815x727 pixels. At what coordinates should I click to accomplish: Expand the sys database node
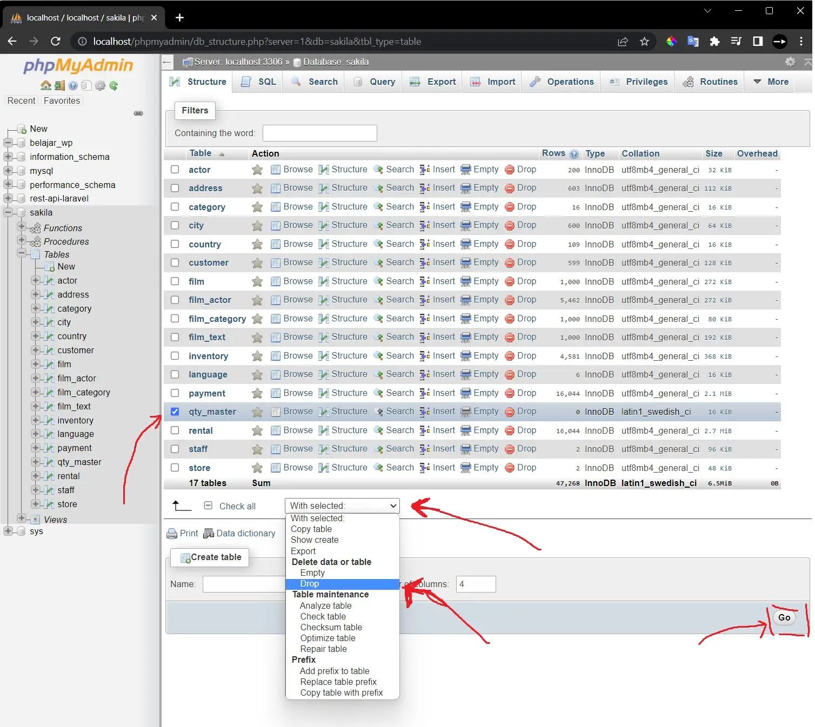coord(8,531)
